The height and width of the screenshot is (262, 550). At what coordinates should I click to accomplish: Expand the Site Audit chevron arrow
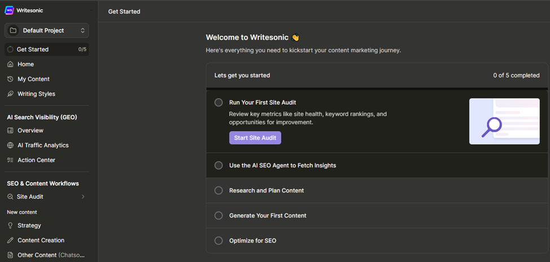coord(83,197)
